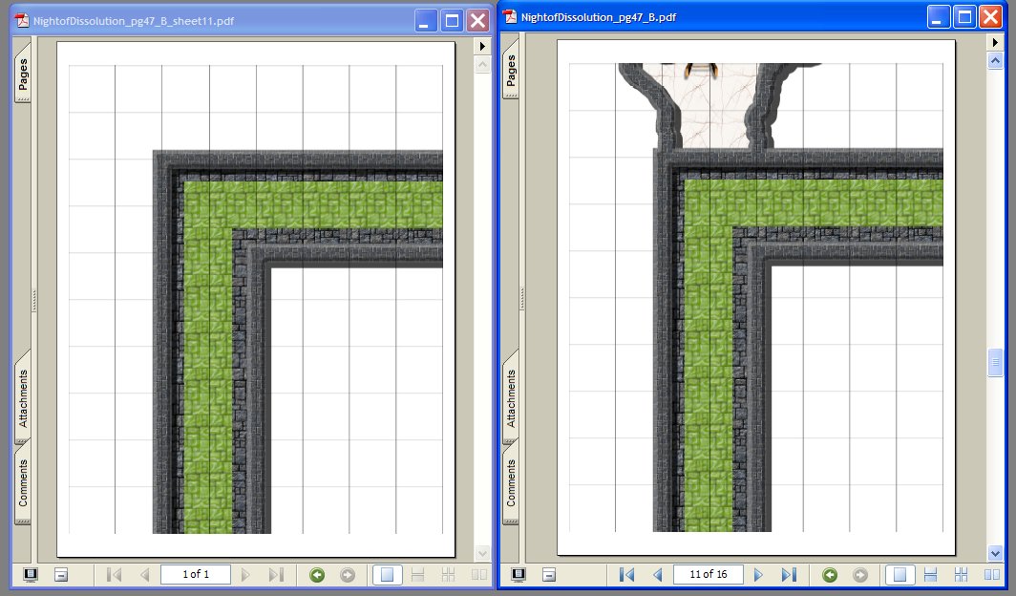
Task: Enable continuous-facing layout in right window
Action: coord(961,575)
